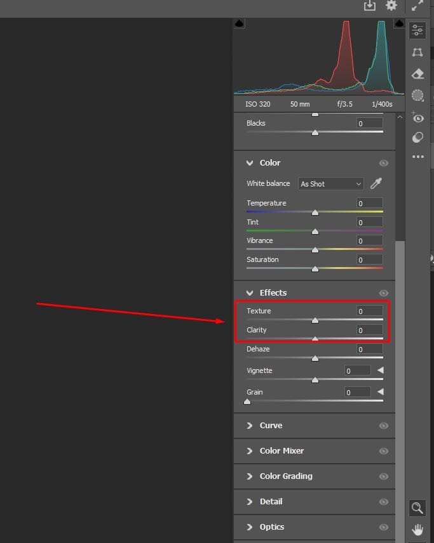
Task: Click the Temperature value field
Action: (370, 203)
